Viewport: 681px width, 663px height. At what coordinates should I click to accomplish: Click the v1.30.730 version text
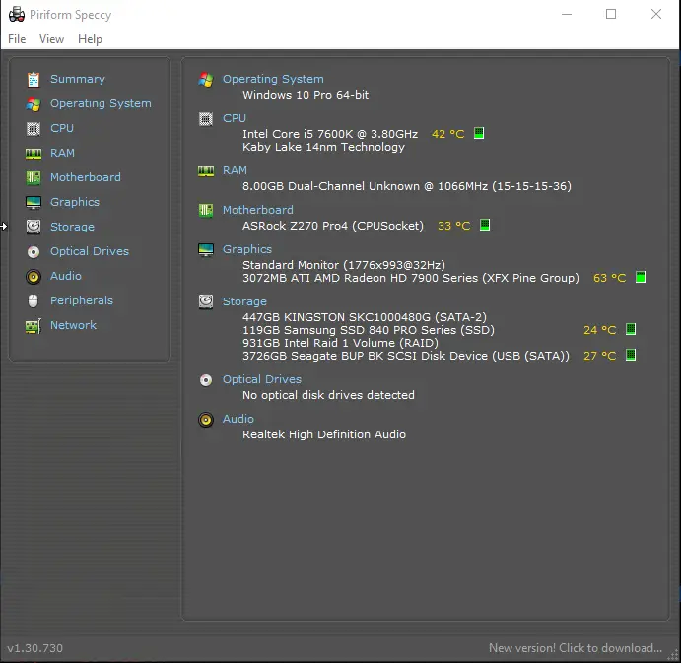tap(35, 648)
